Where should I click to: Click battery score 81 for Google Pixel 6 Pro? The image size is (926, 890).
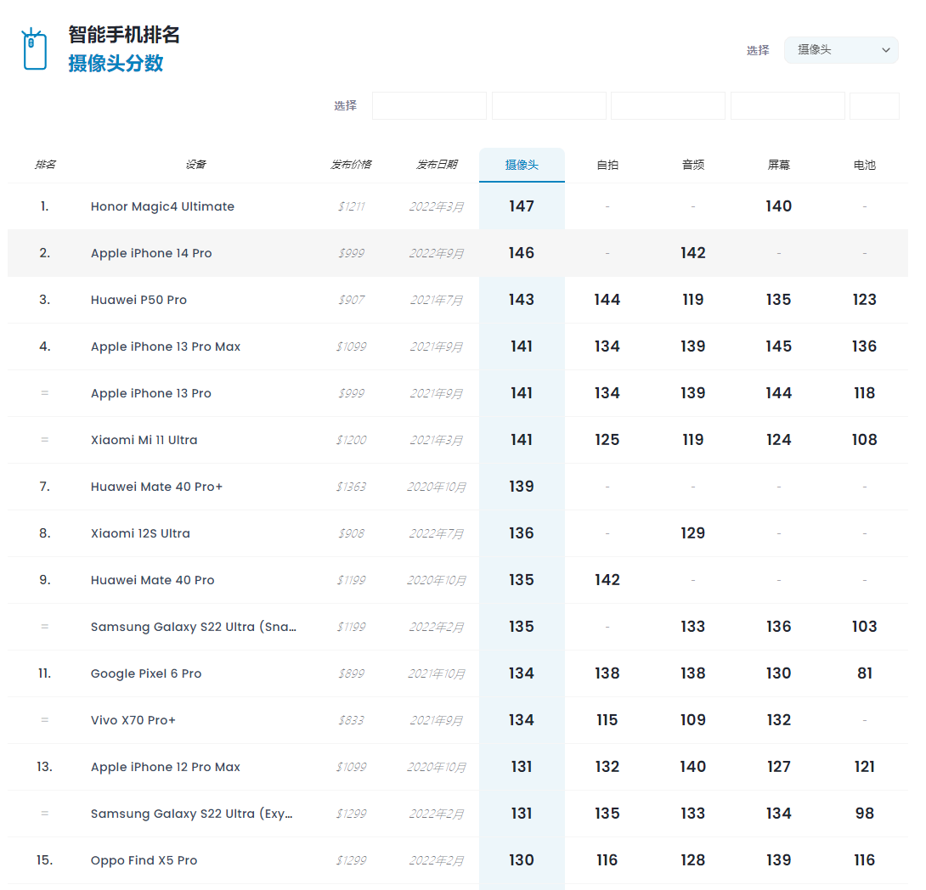click(x=865, y=673)
